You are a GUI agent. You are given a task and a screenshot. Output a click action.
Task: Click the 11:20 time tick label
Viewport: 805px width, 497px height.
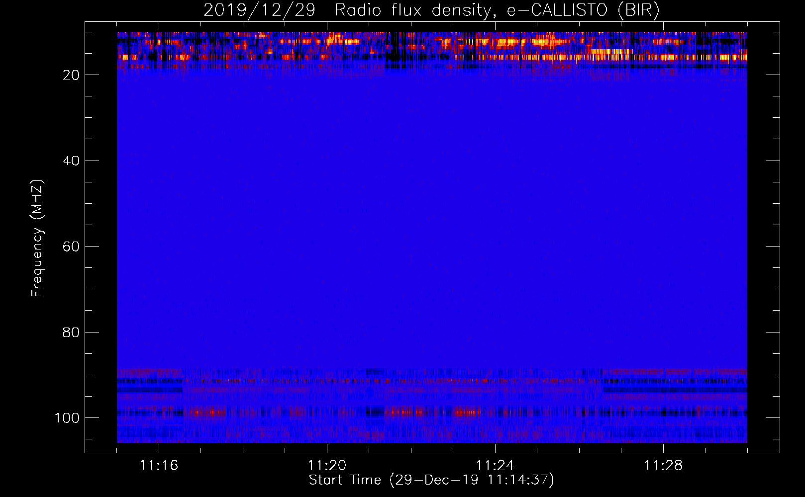tap(327, 466)
